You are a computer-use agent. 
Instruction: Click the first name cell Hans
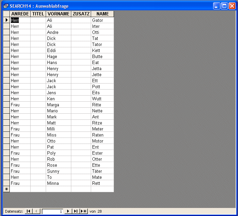(x=58, y=62)
